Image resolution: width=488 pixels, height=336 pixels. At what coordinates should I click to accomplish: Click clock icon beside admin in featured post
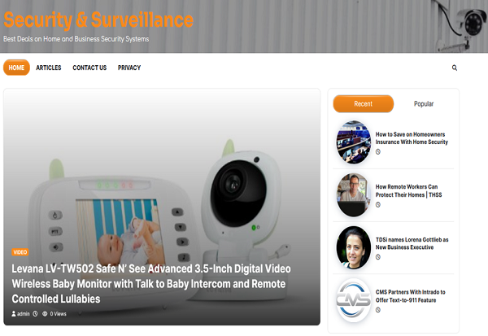coord(35,313)
